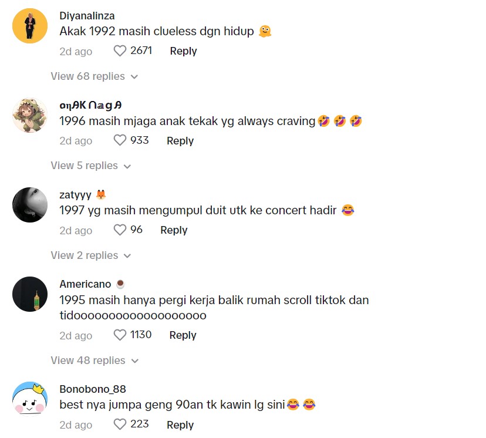The width and height of the screenshot is (486, 438).
Task: Expand View 2 replies
Action: 91,255
